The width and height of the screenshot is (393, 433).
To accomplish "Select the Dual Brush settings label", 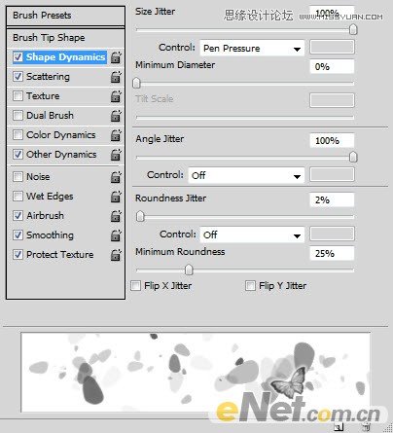I will (50, 116).
